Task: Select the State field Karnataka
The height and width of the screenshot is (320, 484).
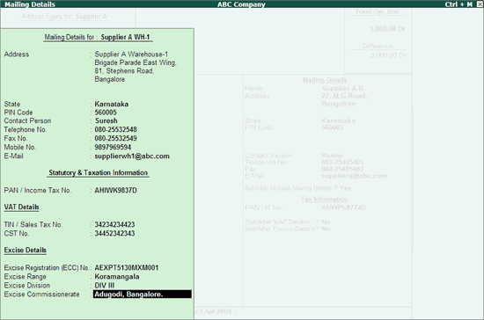Action: (112, 104)
